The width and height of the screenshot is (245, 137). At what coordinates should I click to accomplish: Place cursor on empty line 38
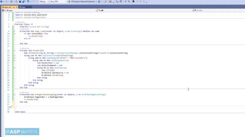pyautogui.click(x=130, y=107)
